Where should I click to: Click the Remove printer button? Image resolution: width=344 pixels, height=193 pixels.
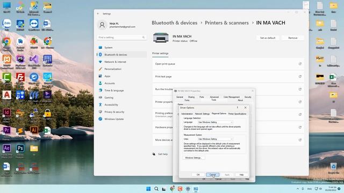tap(292, 38)
